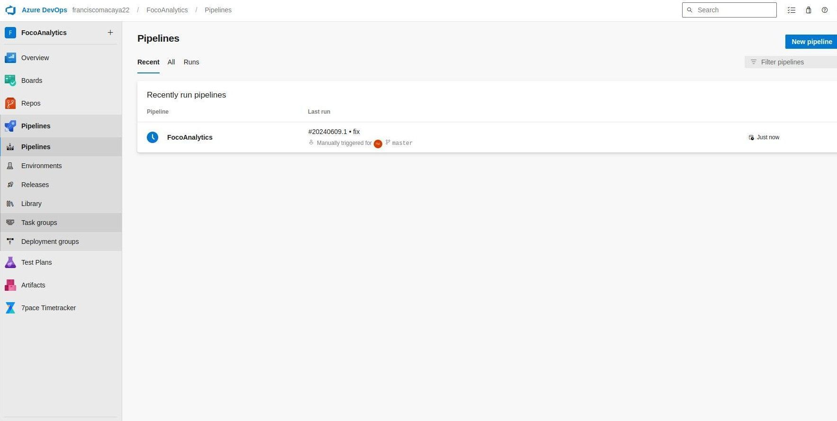Image resolution: width=837 pixels, height=421 pixels.
Task: Click the master branch label
Action: [402, 143]
